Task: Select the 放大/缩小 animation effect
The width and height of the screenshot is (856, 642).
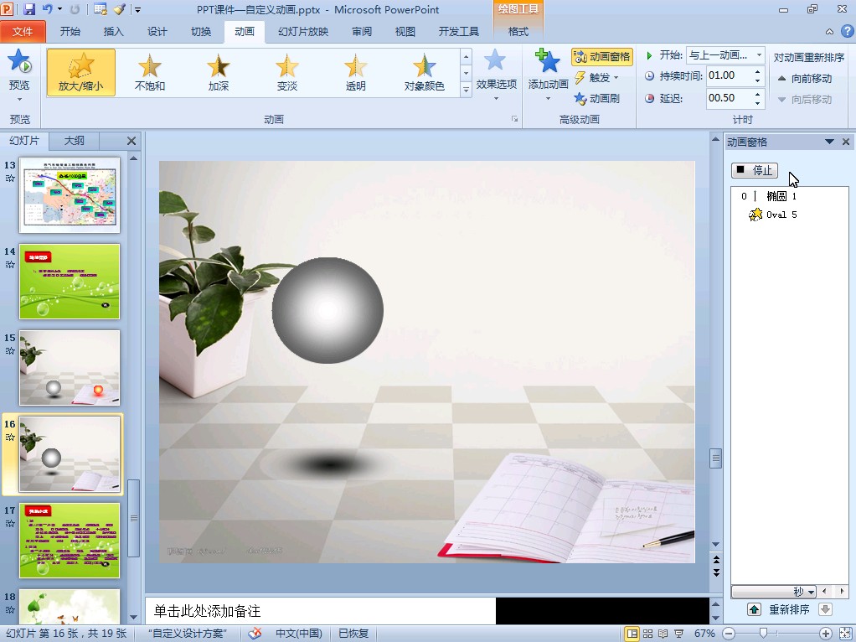Action: tap(81, 72)
